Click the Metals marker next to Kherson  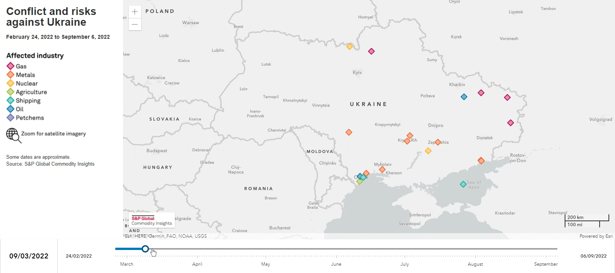382,169
